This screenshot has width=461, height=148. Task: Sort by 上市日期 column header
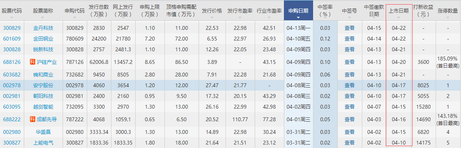pos(399,11)
